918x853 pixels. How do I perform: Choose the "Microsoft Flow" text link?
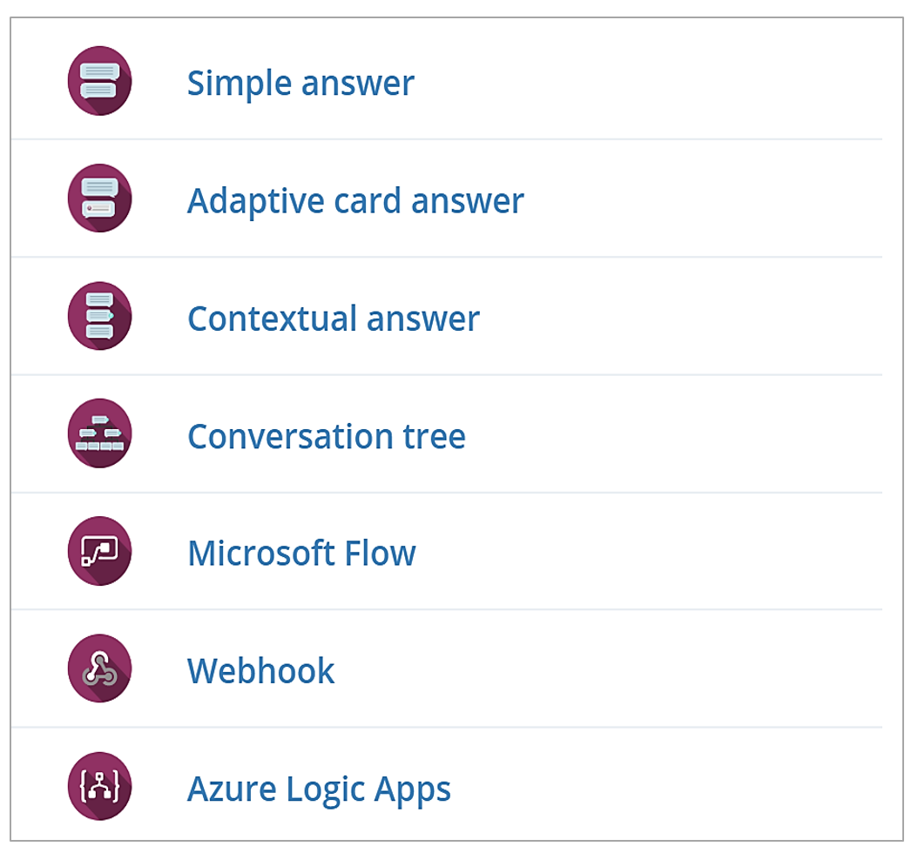(301, 554)
